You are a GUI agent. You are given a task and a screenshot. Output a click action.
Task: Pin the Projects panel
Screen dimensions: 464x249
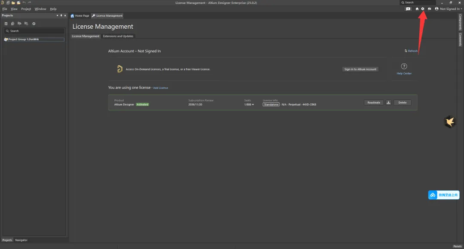[x=61, y=15]
